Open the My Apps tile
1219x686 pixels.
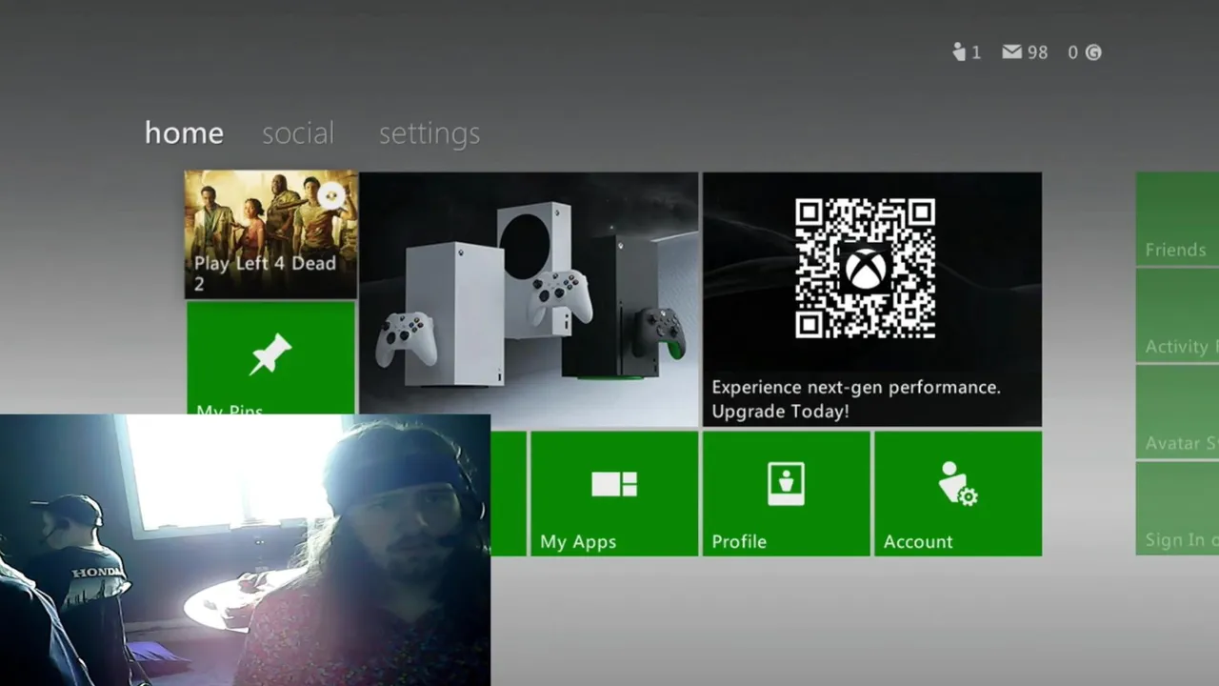[614, 494]
